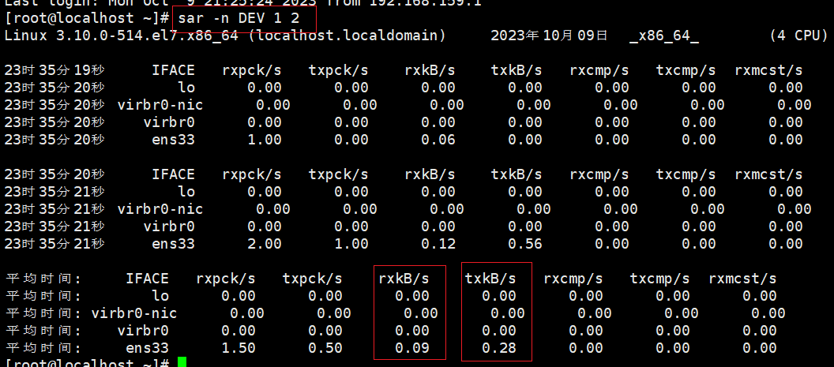
Task: Click the Linux 3.10.0-514.el7.x86_64 kernel version text
Action: click(134, 36)
